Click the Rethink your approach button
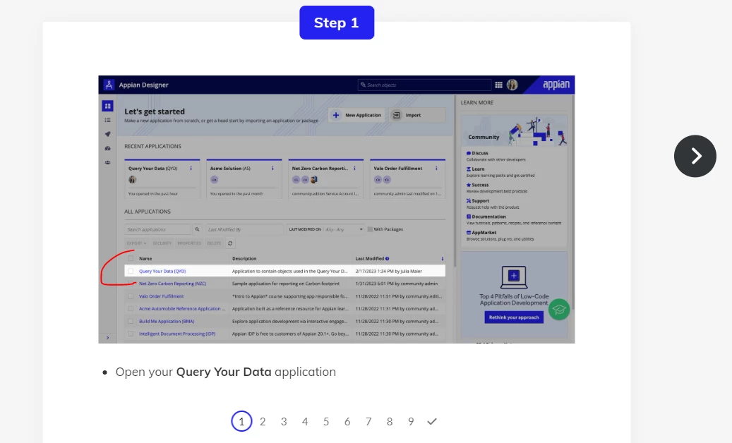 point(513,317)
